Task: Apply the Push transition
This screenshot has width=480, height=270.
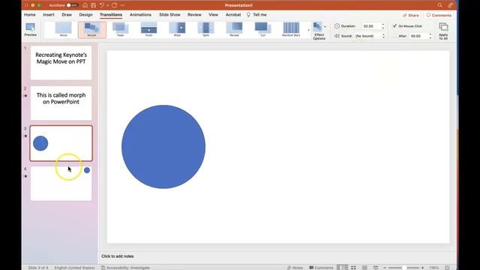Action: [x=148, y=30]
